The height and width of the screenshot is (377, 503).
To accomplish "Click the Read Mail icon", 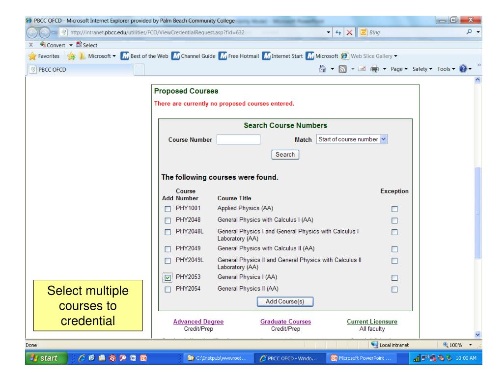I will [362, 69].
